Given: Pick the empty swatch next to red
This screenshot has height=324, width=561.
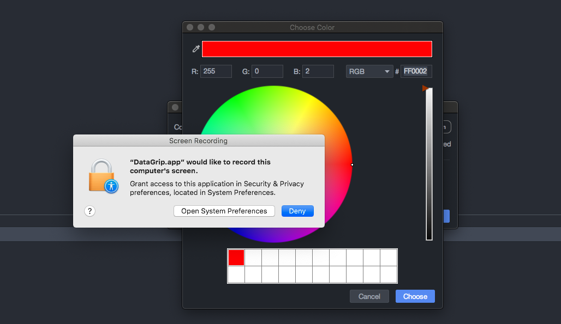Looking at the screenshot, I should click(x=253, y=258).
